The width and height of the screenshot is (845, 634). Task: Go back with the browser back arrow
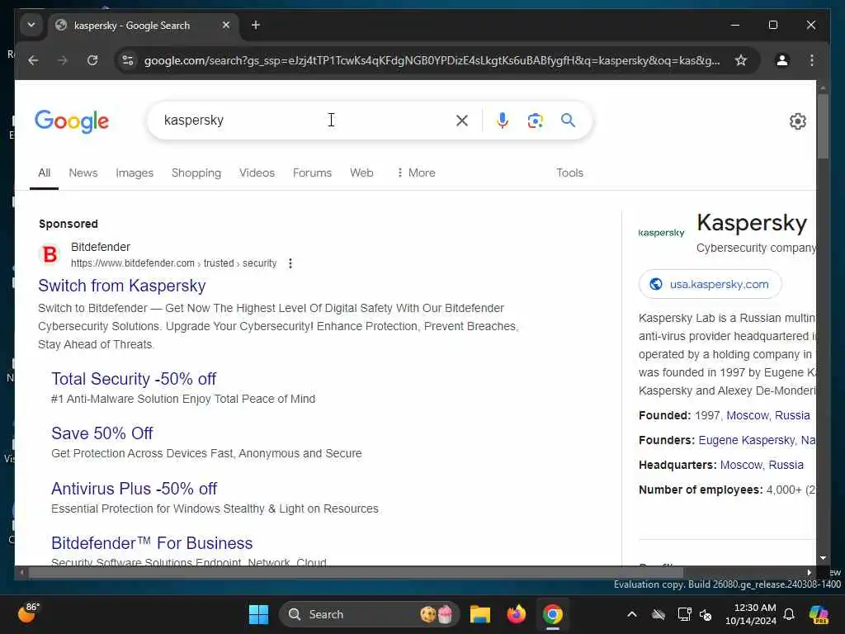tap(33, 60)
